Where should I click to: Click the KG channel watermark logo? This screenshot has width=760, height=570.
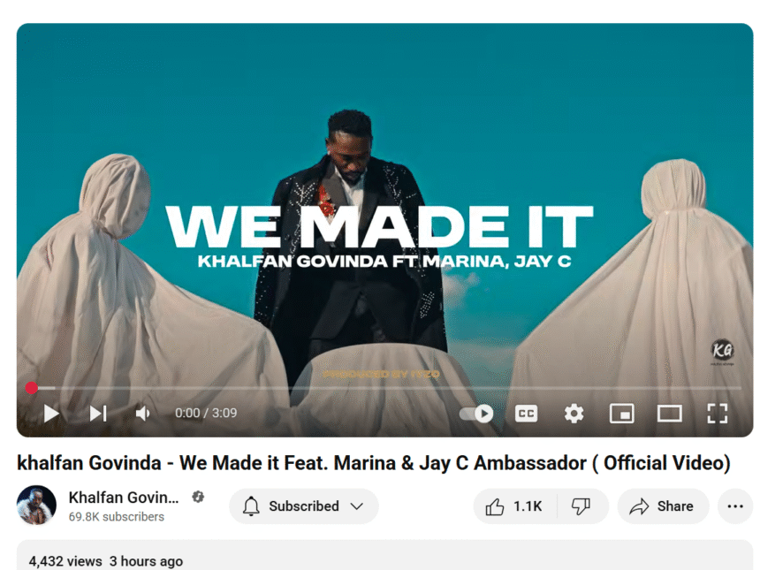pos(722,351)
